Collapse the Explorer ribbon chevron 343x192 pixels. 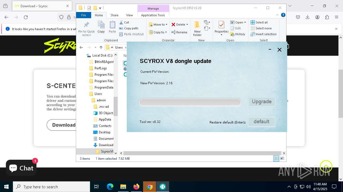(x=278, y=15)
